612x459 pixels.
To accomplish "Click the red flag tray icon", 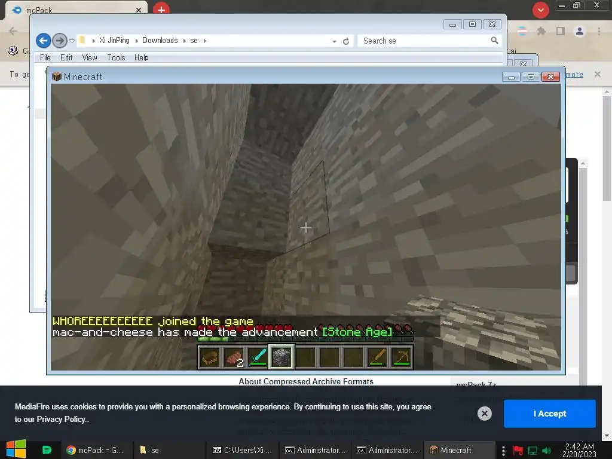I will tap(518, 451).
